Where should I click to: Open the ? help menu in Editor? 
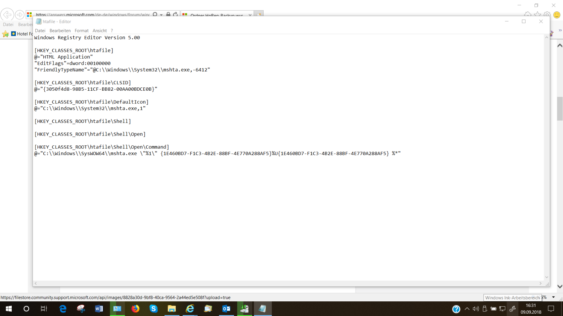point(112,31)
